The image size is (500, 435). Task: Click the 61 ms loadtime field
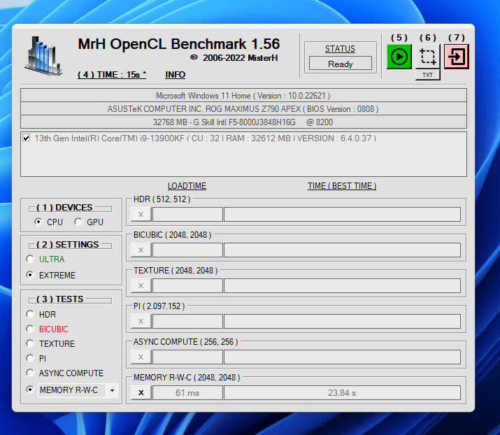[x=187, y=393]
